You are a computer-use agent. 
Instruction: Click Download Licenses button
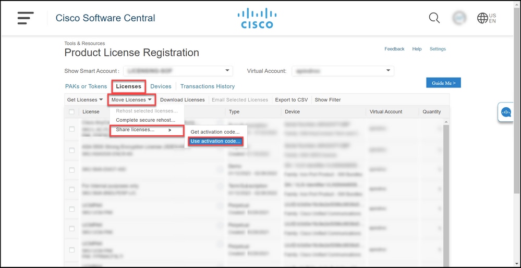click(x=183, y=100)
